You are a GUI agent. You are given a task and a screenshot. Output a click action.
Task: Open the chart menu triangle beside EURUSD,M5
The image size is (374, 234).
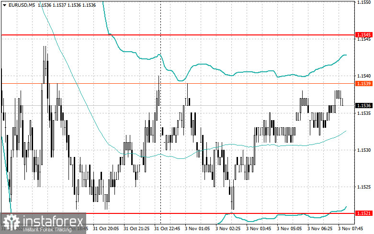coord(4,5)
